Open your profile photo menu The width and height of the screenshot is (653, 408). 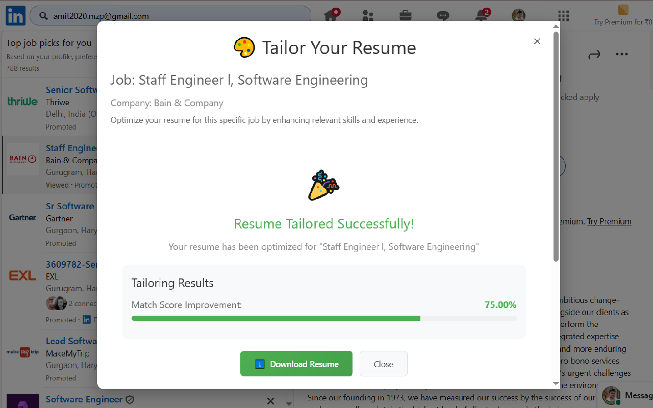coord(518,16)
